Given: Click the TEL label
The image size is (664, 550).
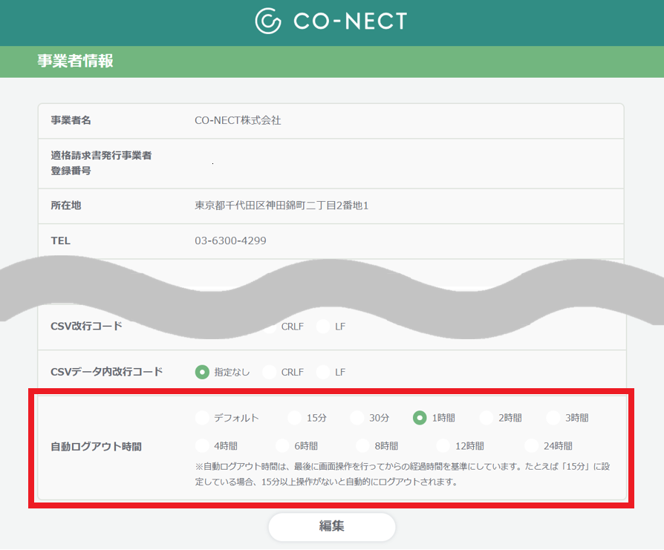Looking at the screenshot, I should click(x=61, y=240).
